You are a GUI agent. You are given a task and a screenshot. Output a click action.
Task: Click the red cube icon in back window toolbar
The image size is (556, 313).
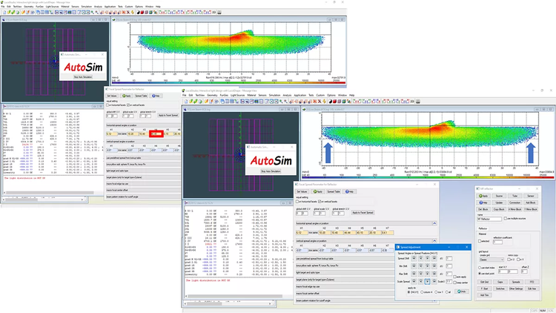pos(142,12)
